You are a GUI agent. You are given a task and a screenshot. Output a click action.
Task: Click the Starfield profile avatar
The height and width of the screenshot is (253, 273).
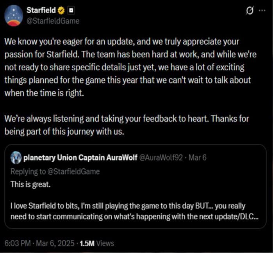coord(14,15)
